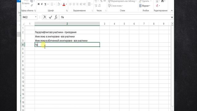This screenshot has width=197, height=111.
Task: Align text right
Action: point(77,4)
